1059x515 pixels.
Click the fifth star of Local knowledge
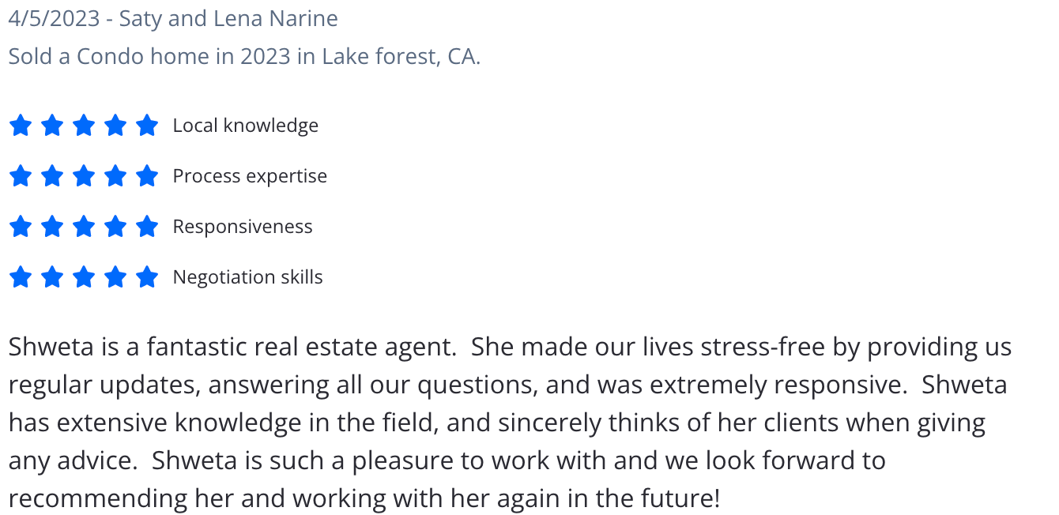147,125
